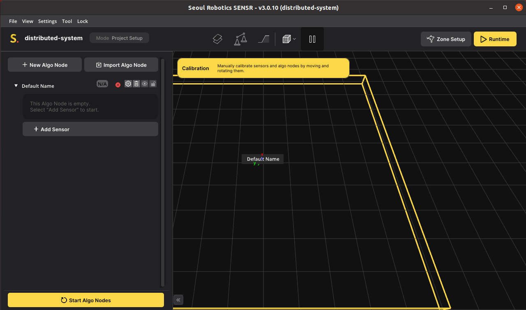This screenshot has height=310, width=526.
Task: Delete Default Name node with trash icon
Action: pyautogui.click(x=136, y=84)
